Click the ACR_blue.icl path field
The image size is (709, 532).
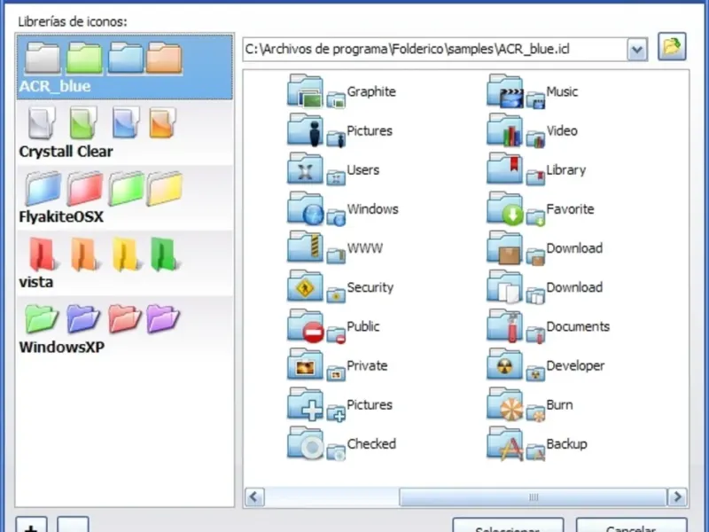pyautogui.click(x=435, y=50)
